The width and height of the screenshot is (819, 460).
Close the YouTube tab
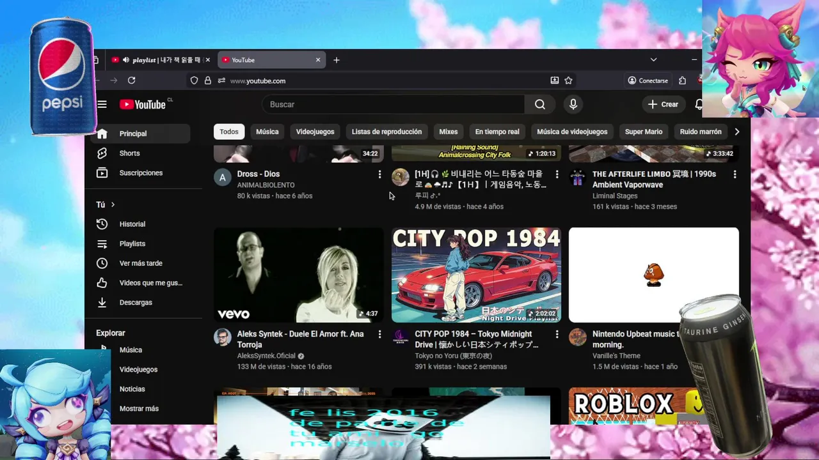(318, 60)
